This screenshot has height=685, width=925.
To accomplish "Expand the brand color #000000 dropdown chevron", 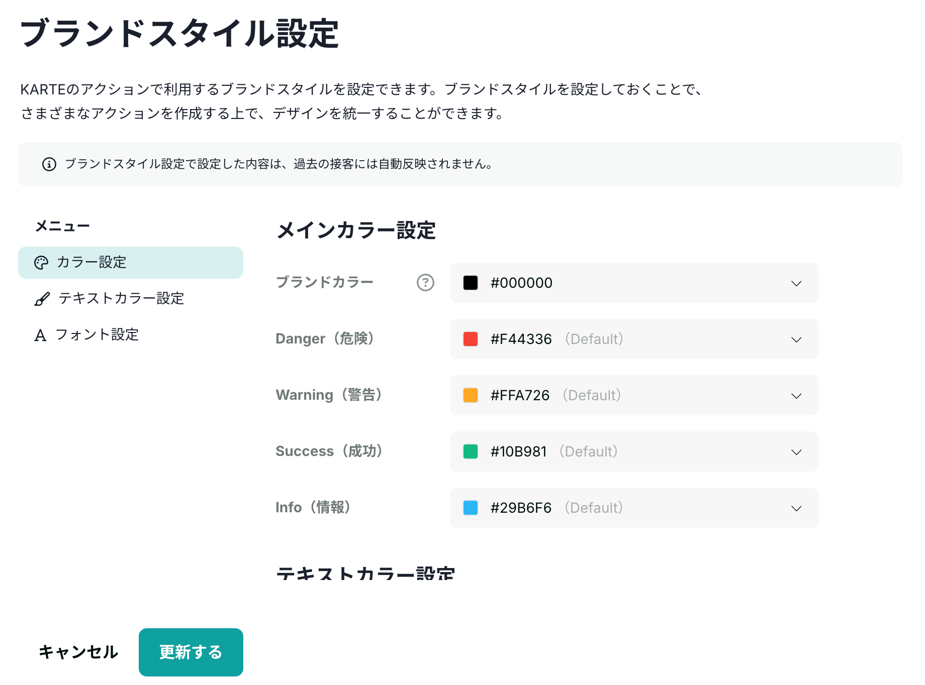I will (x=796, y=283).
